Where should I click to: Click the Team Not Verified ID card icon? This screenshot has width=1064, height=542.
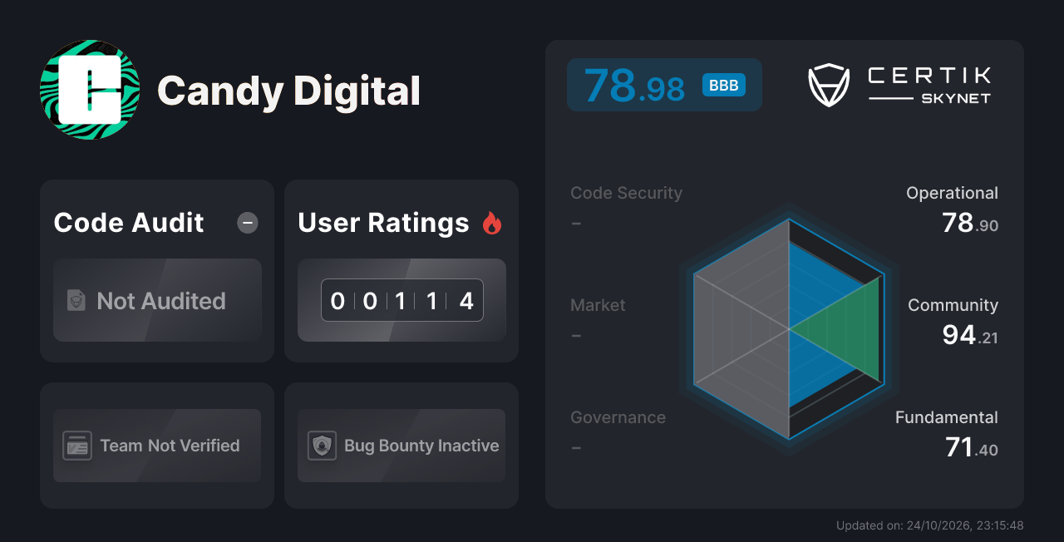(77, 446)
